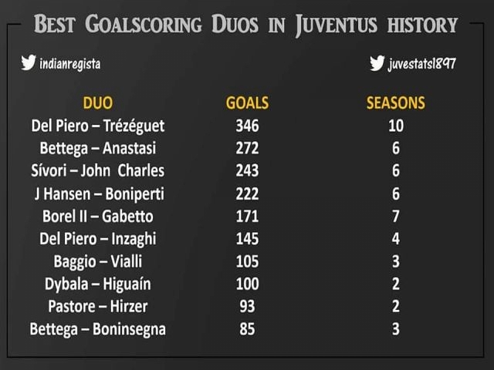The width and height of the screenshot is (494, 370).
Task: Select the Pastore – Hirzer duo
Action: pos(98,307)
